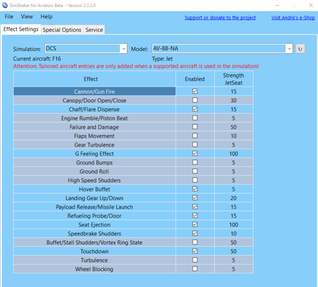This screenshot has width=318, height=287.
Task: Open the View menu
Action: point(27,17)
